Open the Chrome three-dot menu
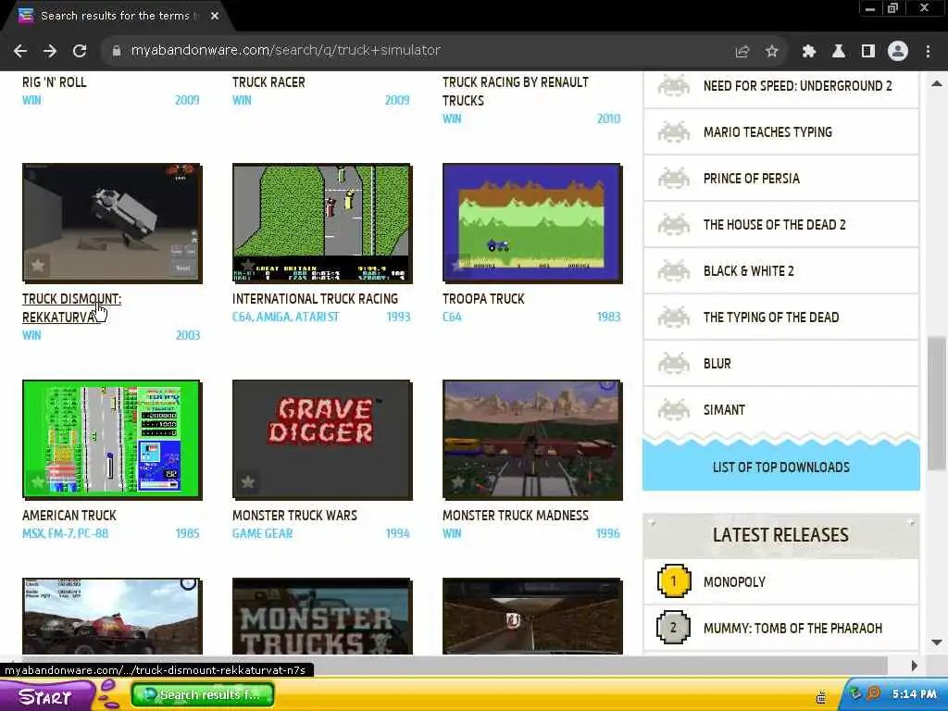Image resolution: width=948 pixels, height=711 pixels. coord(928,51)
